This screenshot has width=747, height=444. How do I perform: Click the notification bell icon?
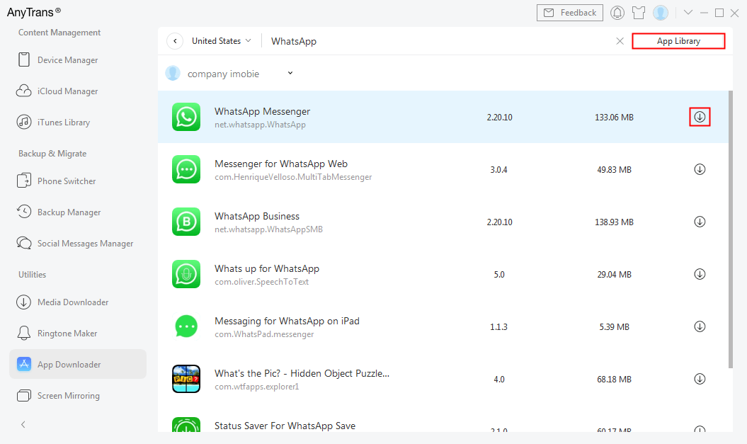pos(617,12)
